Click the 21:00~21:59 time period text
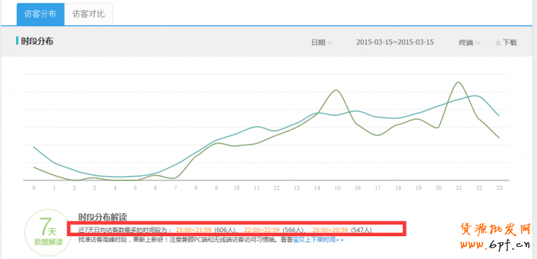This screenshot has height=259, width=537. (x=193, y=230)
